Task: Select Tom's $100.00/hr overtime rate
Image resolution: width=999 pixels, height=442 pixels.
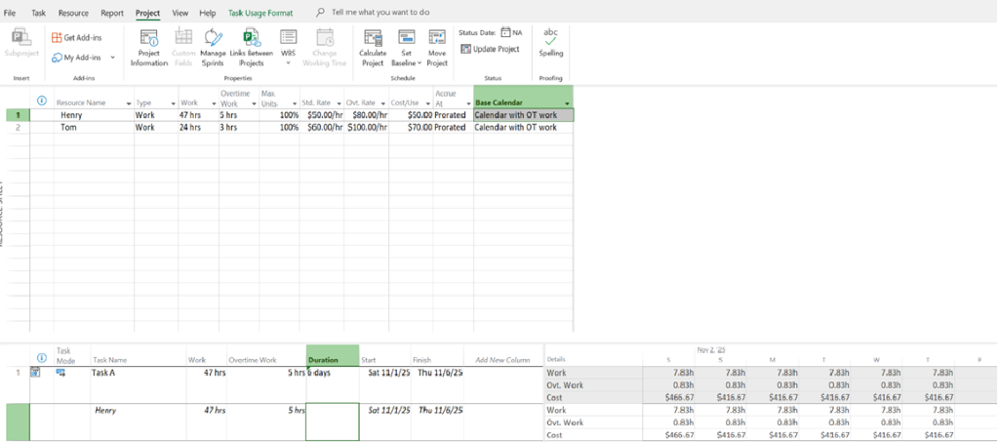Action: tap(367, 128)
